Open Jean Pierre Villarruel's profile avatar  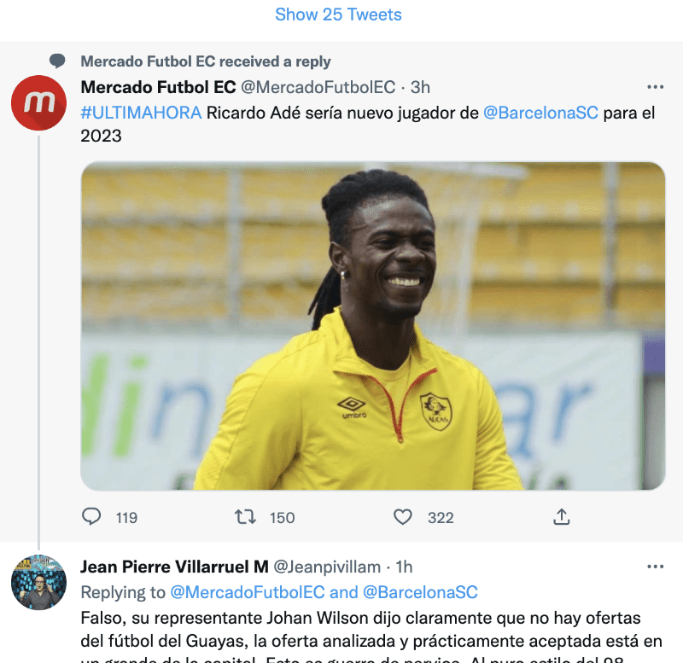pyautogui.click(x=38, y=582)
